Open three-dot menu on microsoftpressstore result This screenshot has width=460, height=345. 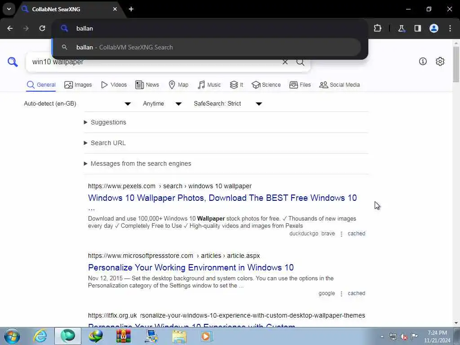tap(341, 293)
